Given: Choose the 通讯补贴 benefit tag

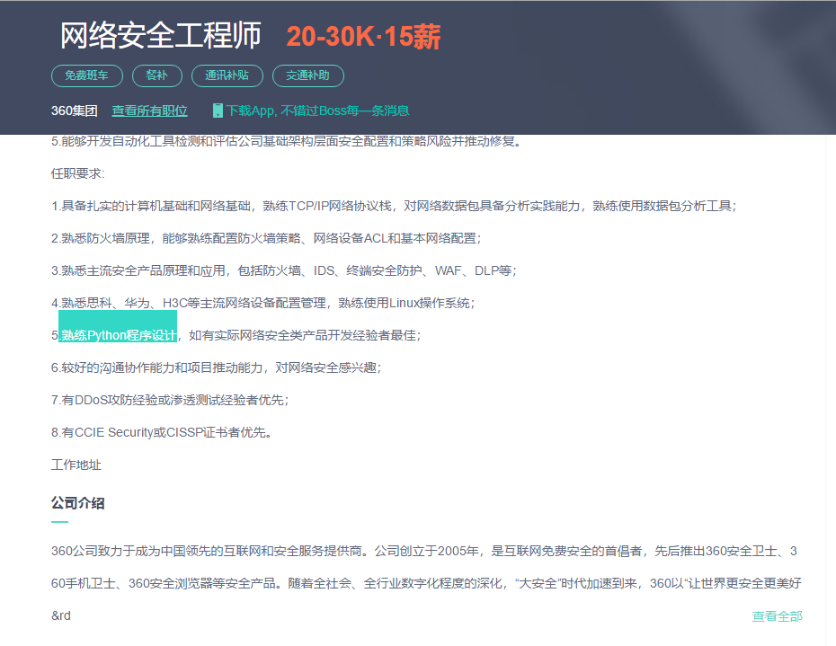Looking at the screenshot, I should (x=227, y=75).
